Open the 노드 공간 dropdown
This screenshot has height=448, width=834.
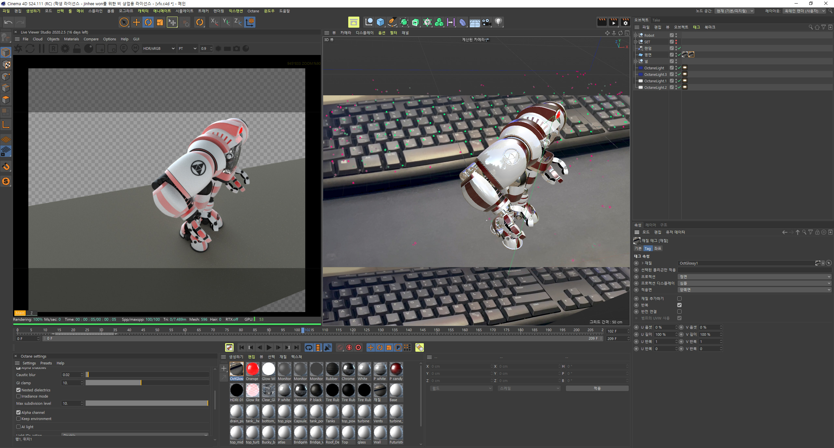coord(734,11)
